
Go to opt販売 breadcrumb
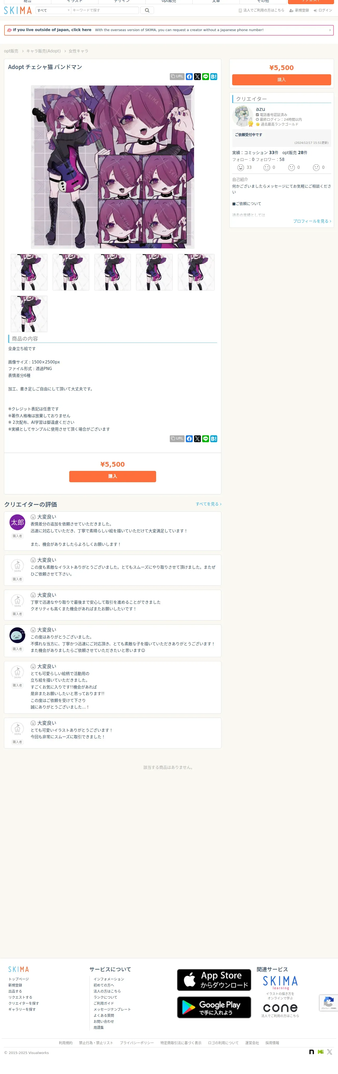(x=11, y=51)
